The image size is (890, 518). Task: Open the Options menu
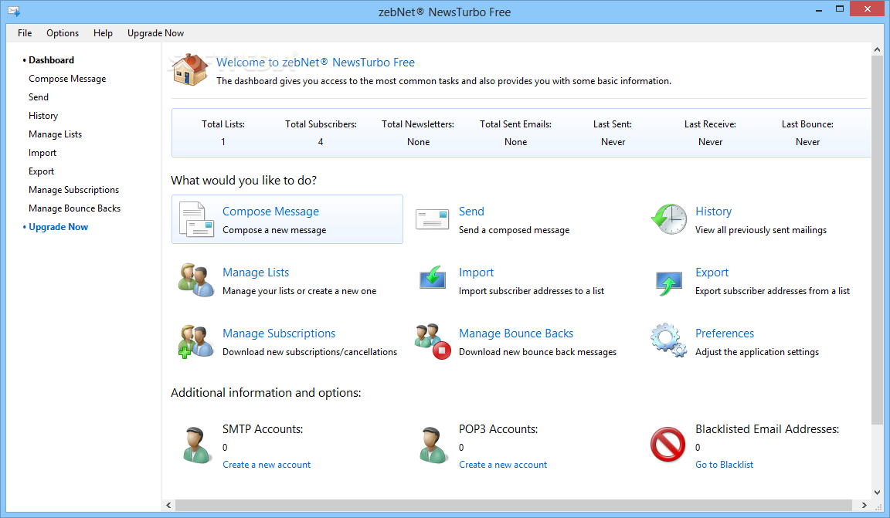point(63,33)
